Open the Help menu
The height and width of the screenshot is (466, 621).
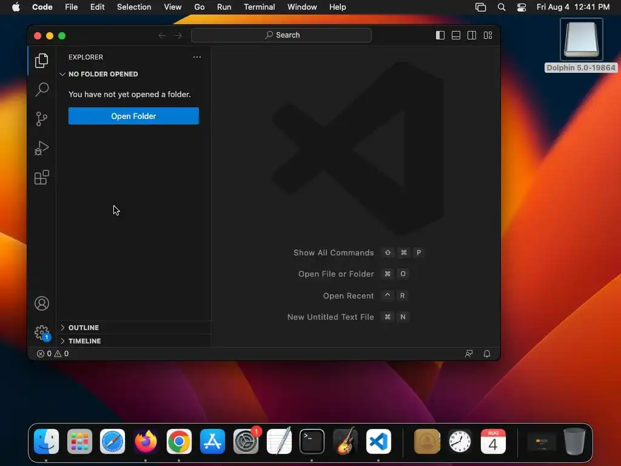tap(337, 7)
